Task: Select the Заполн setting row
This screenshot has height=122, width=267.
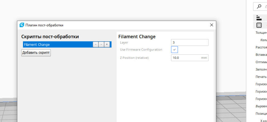Action: click(x=261, y=69)
